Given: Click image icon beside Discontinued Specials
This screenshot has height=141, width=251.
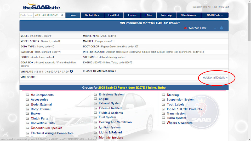Looking at the screenshot, I should 27,128.
